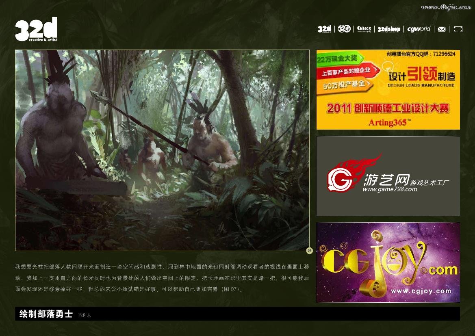Open the game798.com 游艺网 banner
The height and width of the screenshot is (336, 475).
coord(388,176)
